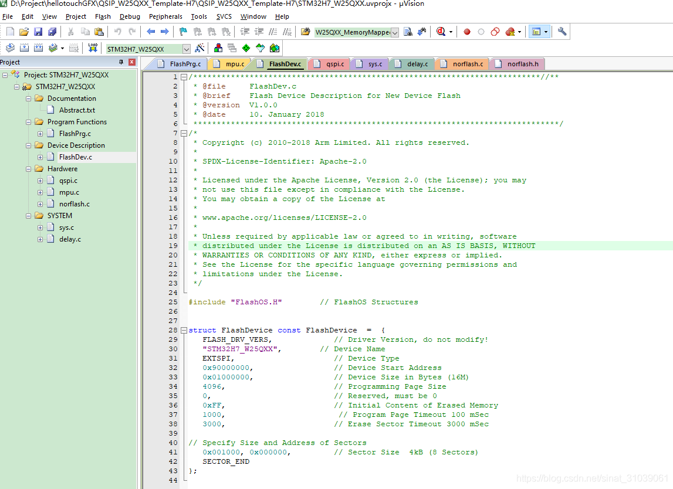Click the Manage Run-Time Environment green diamond
Screen dimensions: 673x489
click(246, 48)
